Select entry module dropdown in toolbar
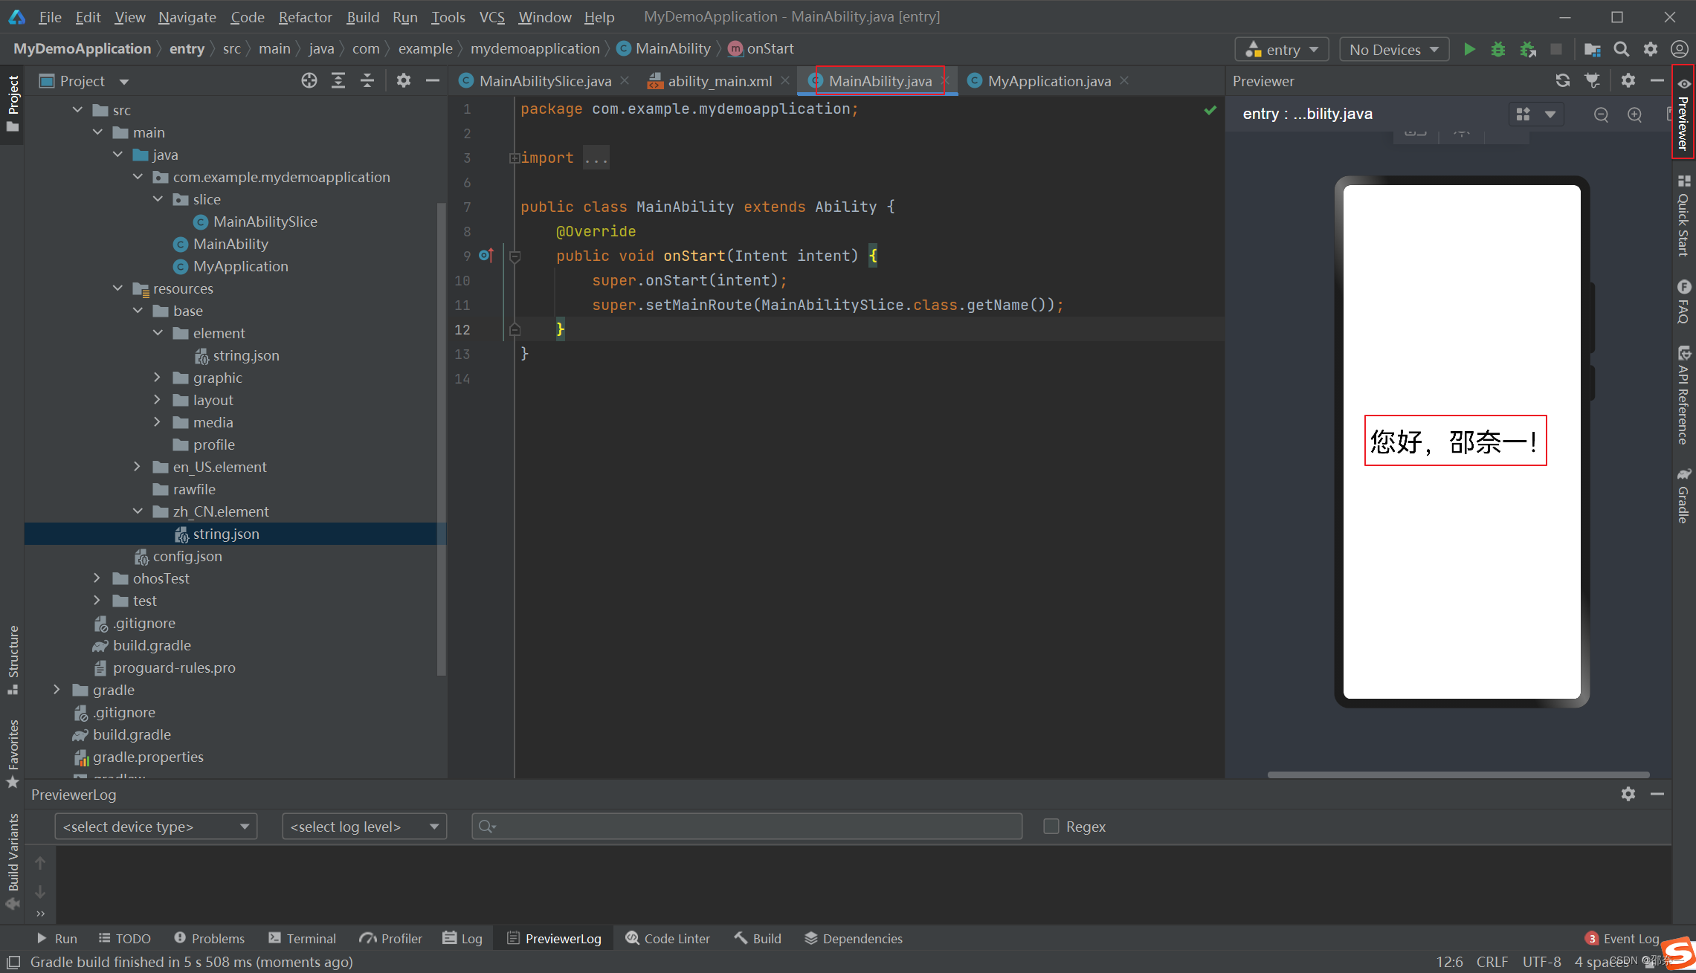Image resolution: width=1696 pixels, height=973 pixels. (1281, 48)
